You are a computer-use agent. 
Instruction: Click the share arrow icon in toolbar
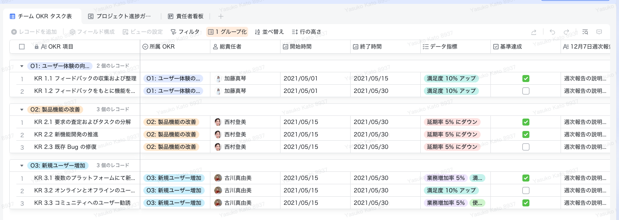[534, 32]
